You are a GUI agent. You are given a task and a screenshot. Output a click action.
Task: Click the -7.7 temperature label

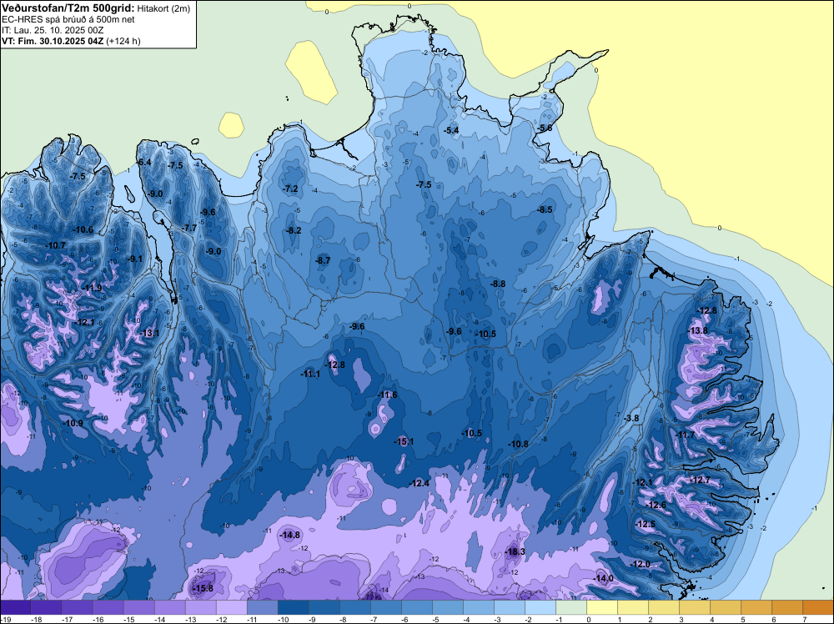click(x=190, y=228)
